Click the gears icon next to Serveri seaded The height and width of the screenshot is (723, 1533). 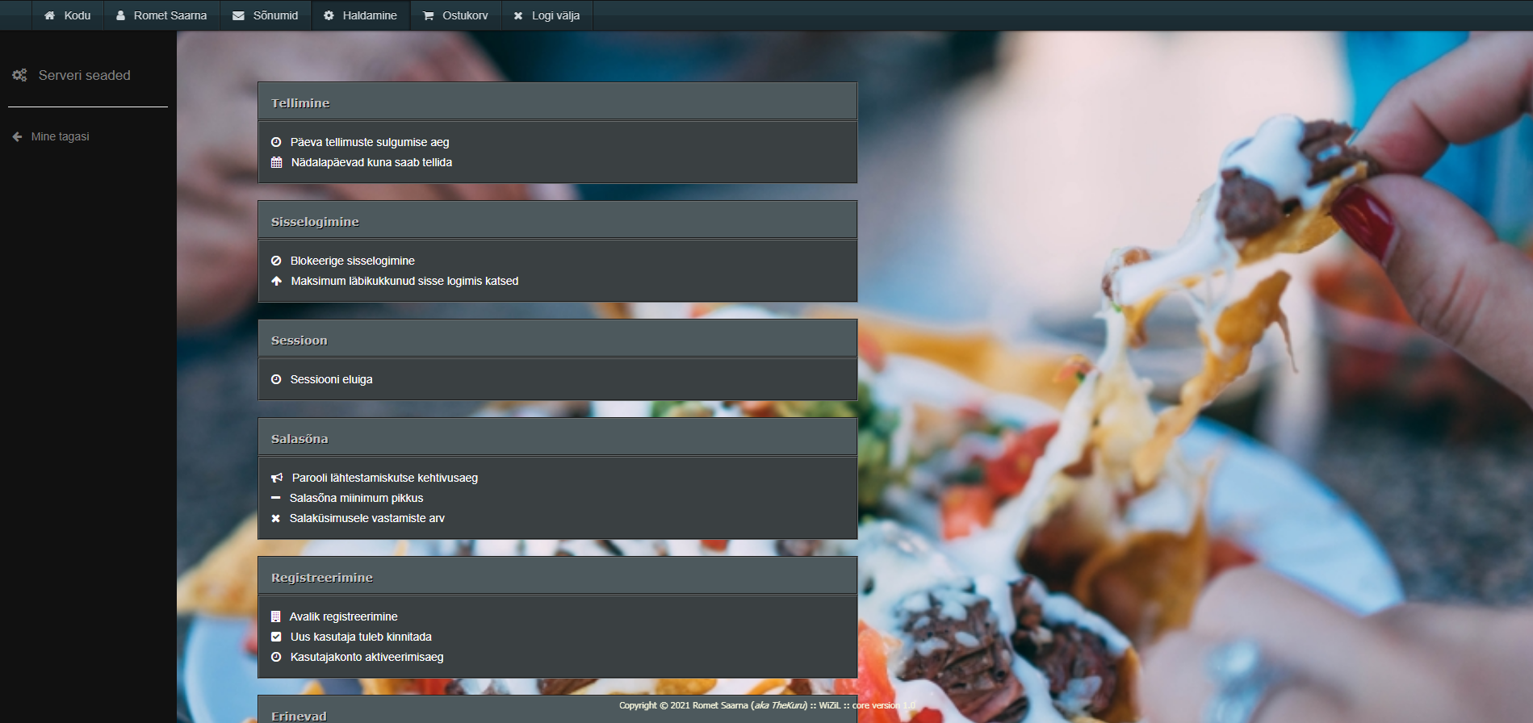[x=19, y=75]
